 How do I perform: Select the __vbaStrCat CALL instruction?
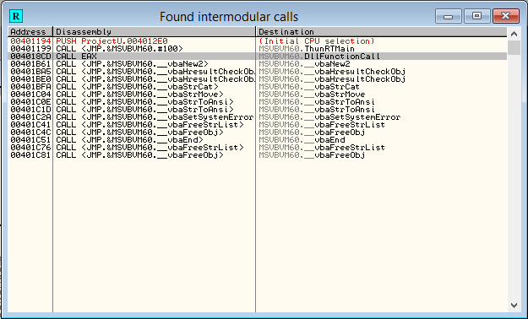click(x=137, y=86)
